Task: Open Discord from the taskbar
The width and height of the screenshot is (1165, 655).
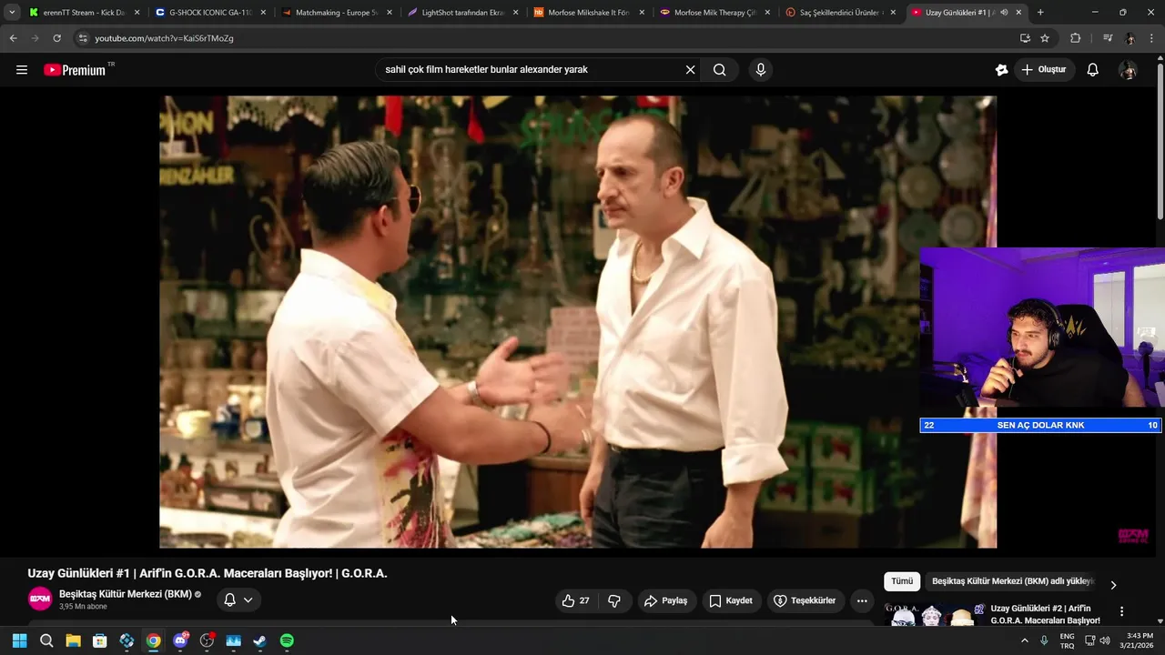Action: click(180, 640)
